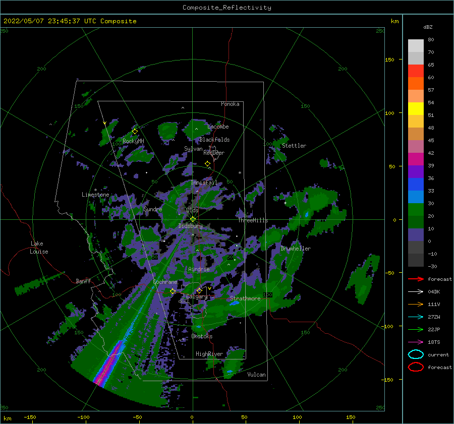Click the 18TS legend label text
The image size is (454, 424).
(x=434, y=342)
